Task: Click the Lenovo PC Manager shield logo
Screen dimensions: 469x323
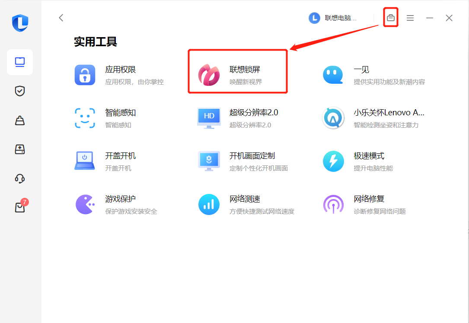Action: [20, 23]
